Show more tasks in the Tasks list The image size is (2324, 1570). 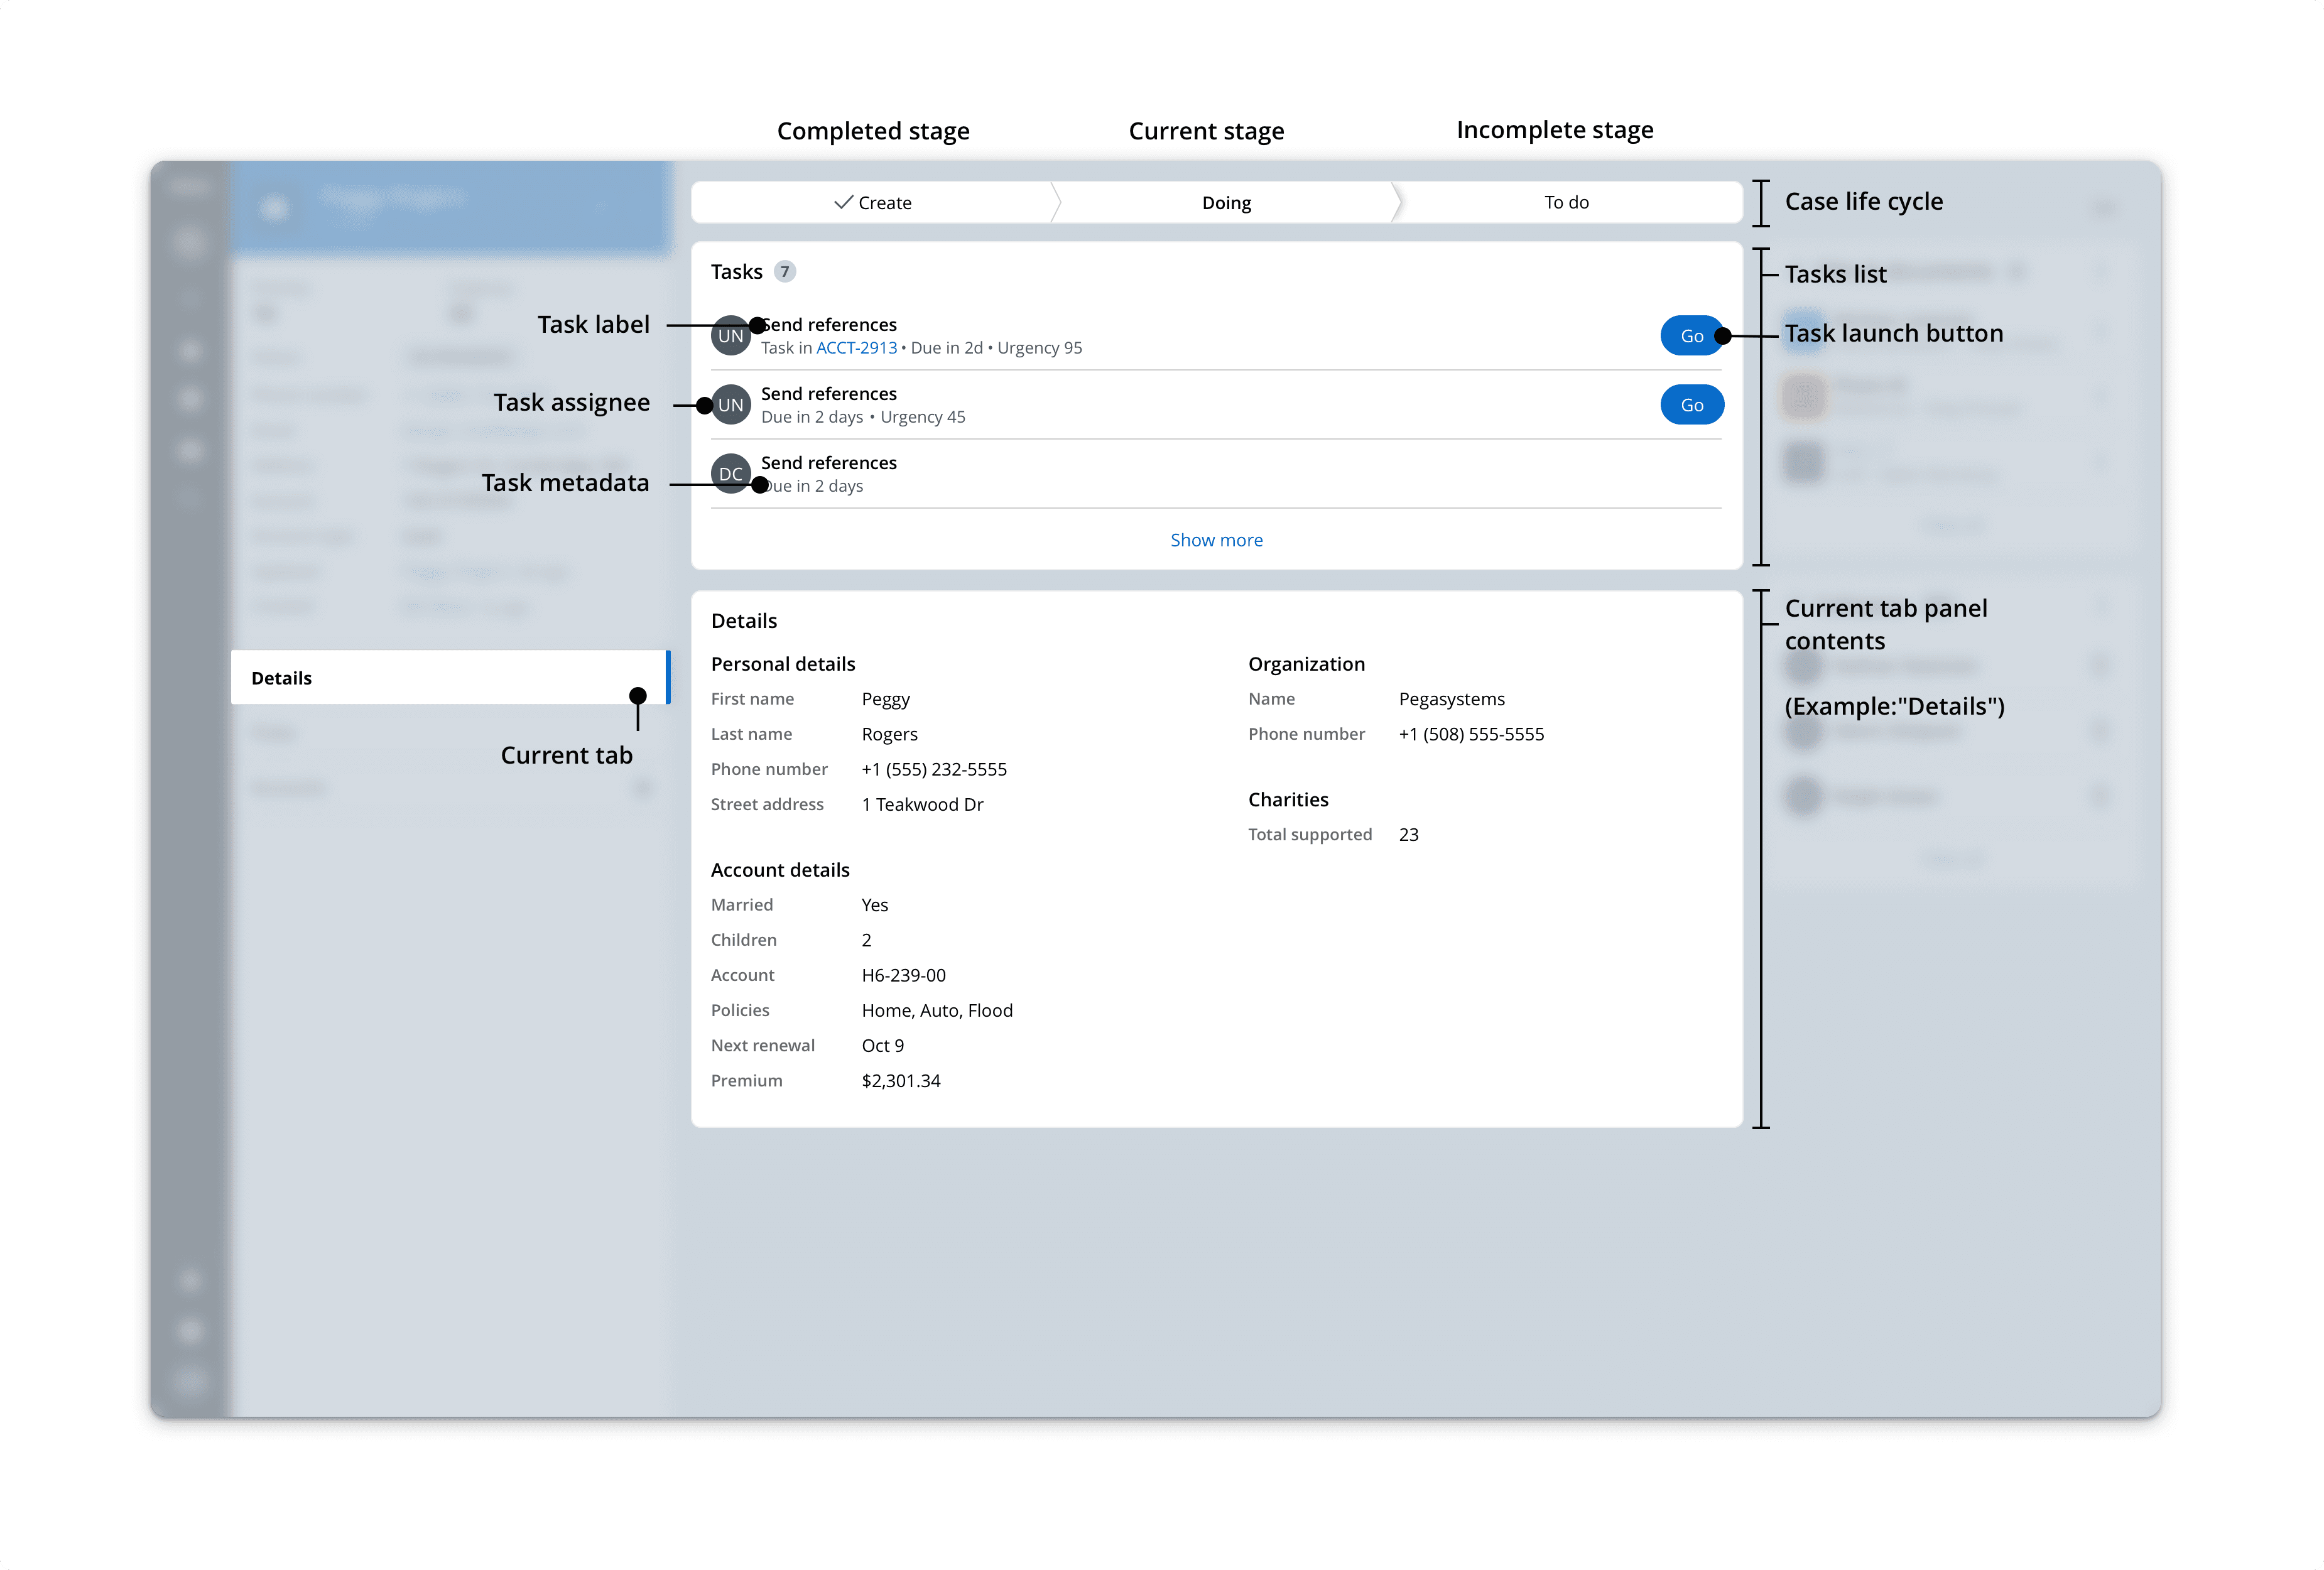[1216, 540]
